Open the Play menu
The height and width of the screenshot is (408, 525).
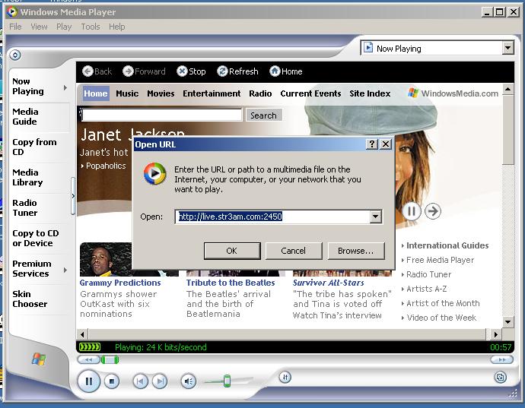click(64, 27)
